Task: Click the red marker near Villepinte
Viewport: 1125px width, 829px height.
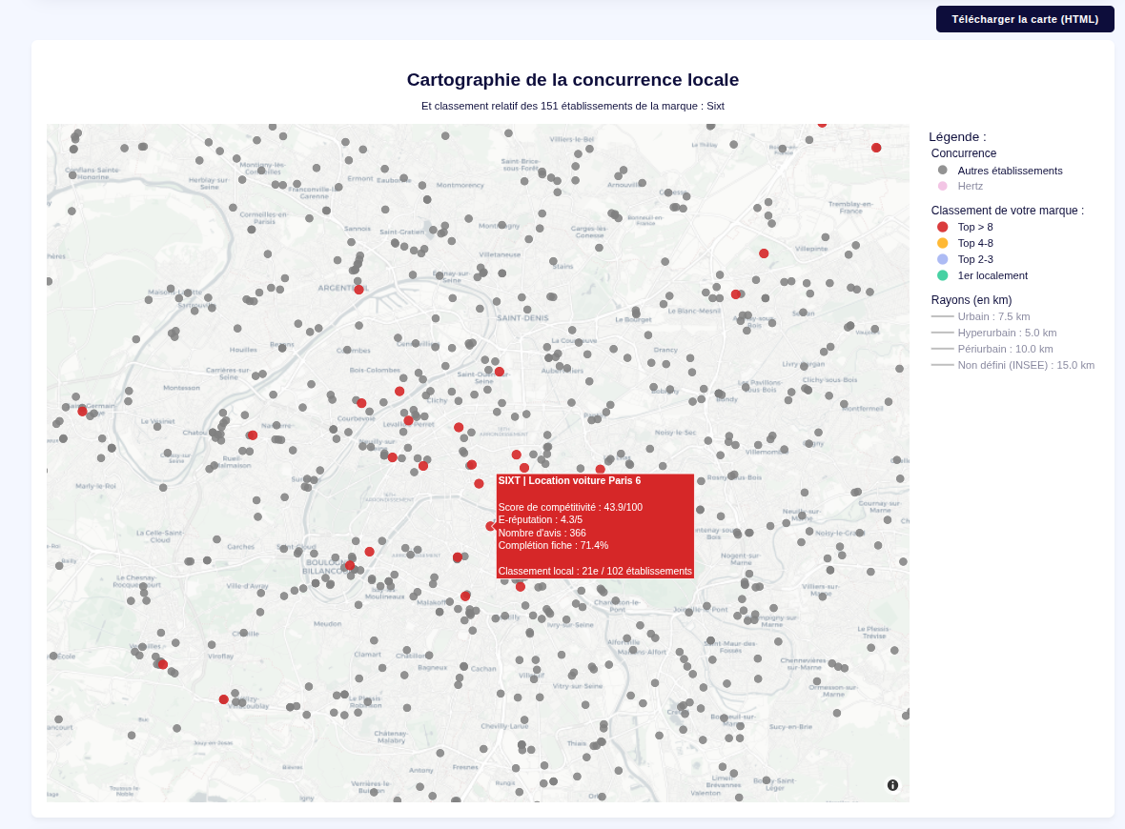Action: 764,253
